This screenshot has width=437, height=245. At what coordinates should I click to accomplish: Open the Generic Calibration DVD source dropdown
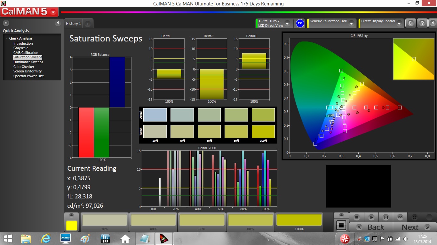pos(351,24)
